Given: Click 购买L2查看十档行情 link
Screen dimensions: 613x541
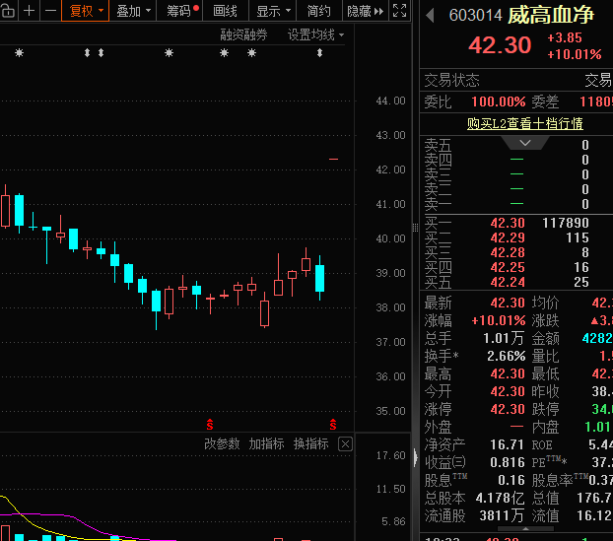Looking at the screenshot, I should [524, 123].
